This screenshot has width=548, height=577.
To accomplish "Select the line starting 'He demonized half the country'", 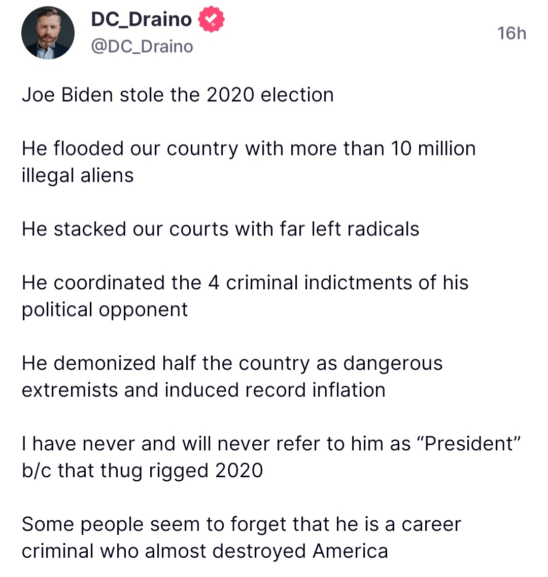I will click(232, 363).
